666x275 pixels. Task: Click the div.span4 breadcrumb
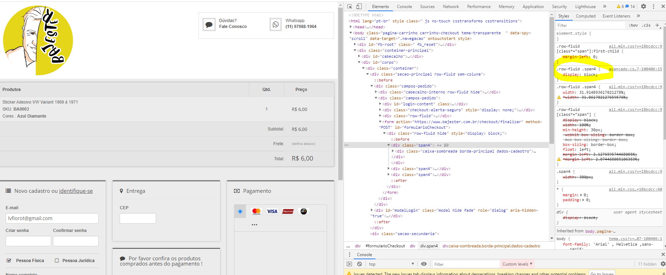point(429,246)
